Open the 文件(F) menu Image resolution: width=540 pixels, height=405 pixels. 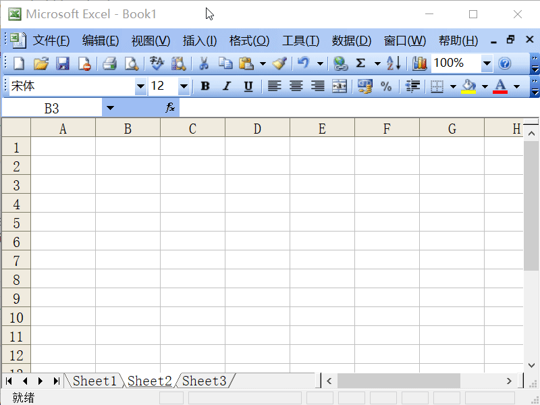tap(51, 40)
